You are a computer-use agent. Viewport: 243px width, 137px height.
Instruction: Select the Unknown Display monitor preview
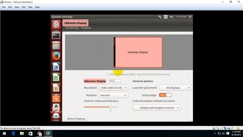coord(138,53)
